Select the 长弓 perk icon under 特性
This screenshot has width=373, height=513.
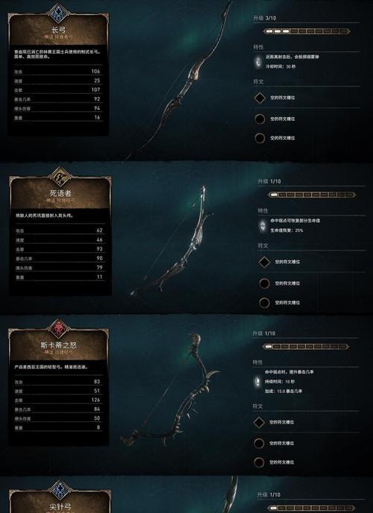(259, 62)
